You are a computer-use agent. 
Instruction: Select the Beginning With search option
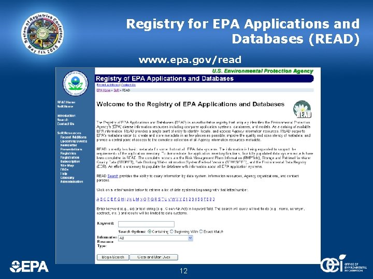tap(171, 231)
